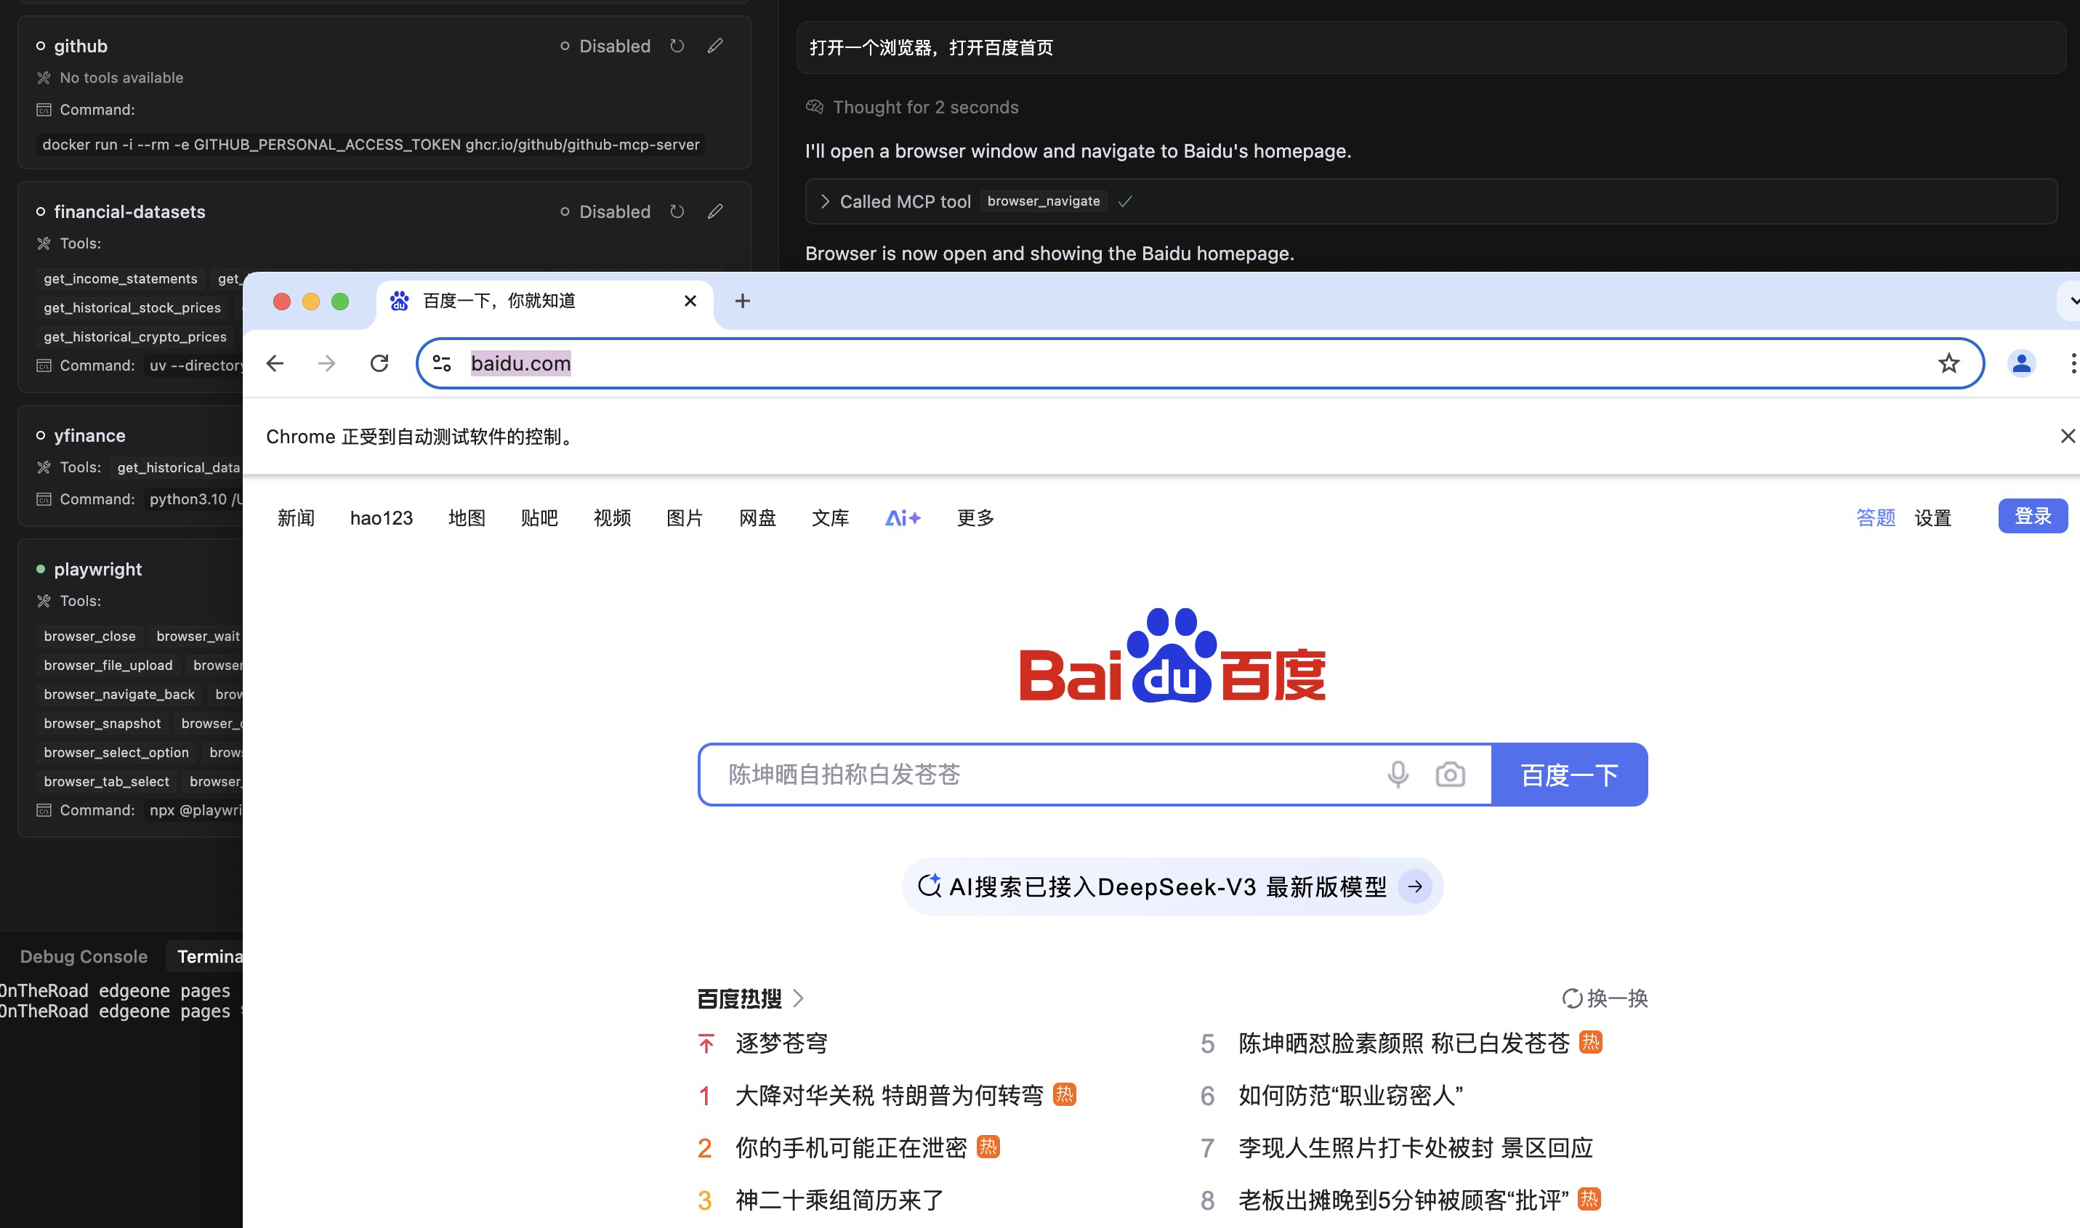The height and width of the screenshot is (1228, 2080).
Task: Click the bookmark star in the address bar
Action: pyautogui.click(x=1949, y=363)
